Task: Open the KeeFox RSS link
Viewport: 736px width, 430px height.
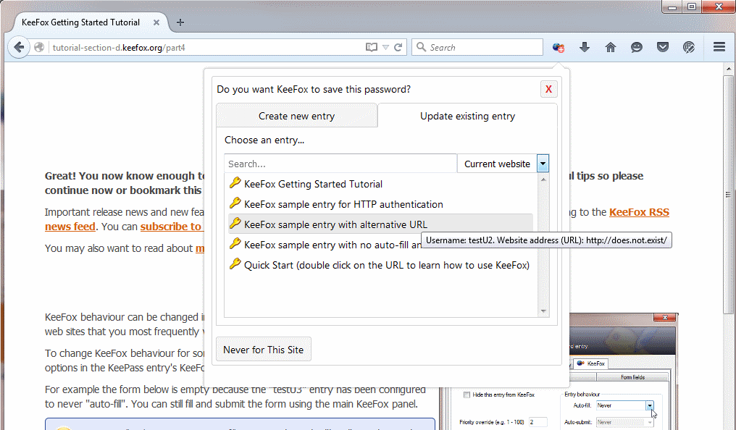Action: [639, 212]
